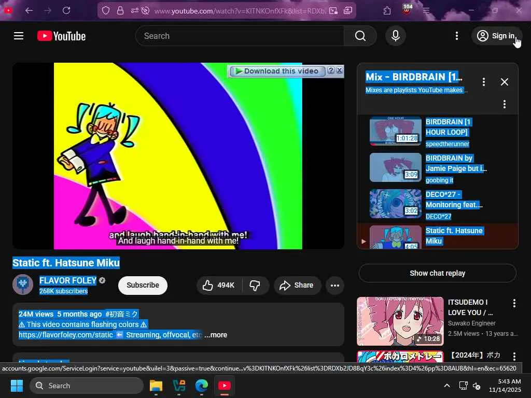This screenshot has width=531, height=398.
Task: Select DECO*27 Monitoring playlist thumbnail
Action: (395, 204)
